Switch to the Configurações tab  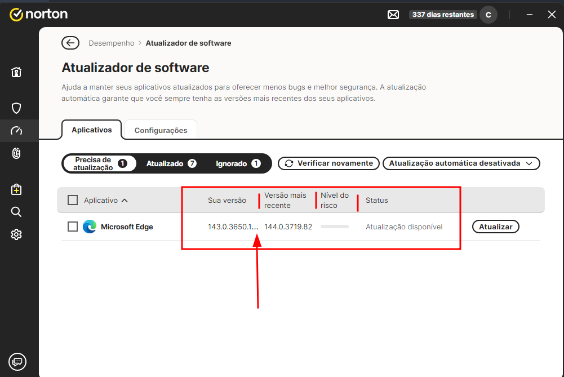click(161, 130)
